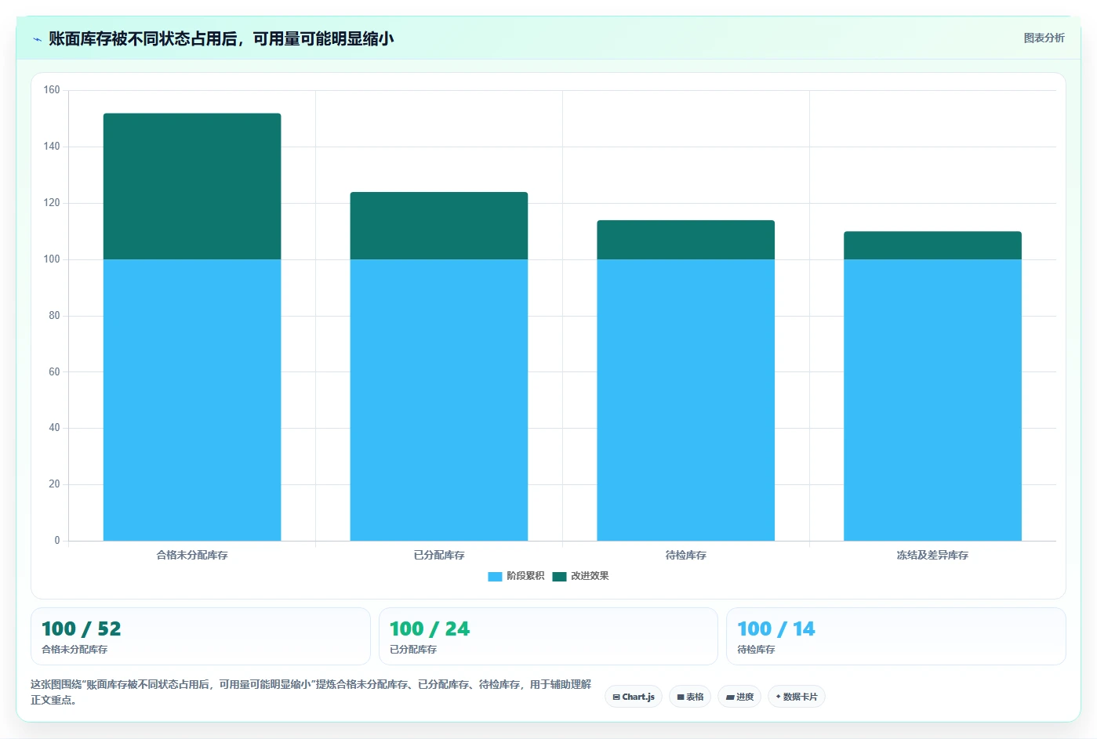Viewport: 1097px width, 739px height.
Task: Click the x-axis label 已分配库存
Action: tap(439, 555)
